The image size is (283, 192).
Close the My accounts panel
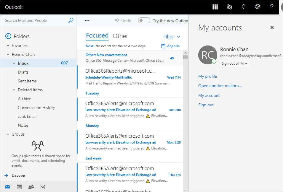click(272, 27)
